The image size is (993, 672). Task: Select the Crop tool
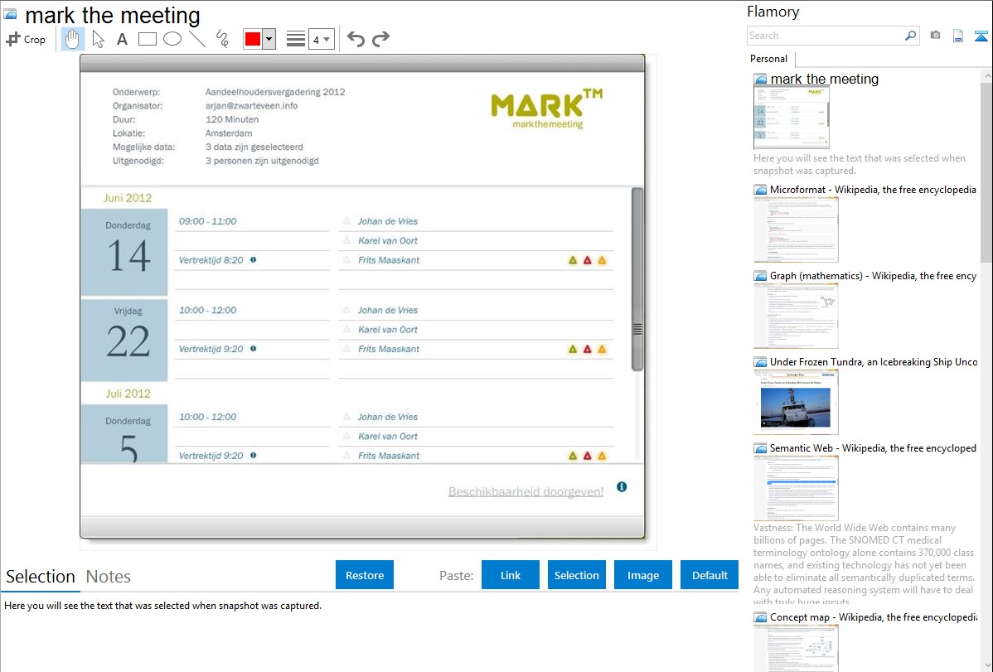point(26,39)
